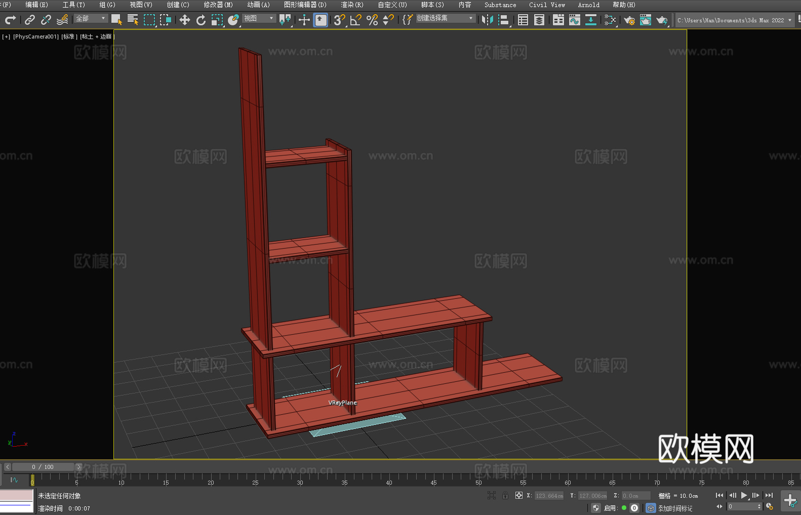This screenshot has width=801, height=515.
Task: Click the [粘土 + 边面] viewport label
Action: [x=97, y=36]
